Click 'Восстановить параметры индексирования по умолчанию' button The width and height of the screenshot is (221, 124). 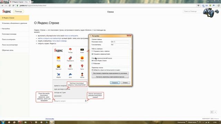(110, 73)
